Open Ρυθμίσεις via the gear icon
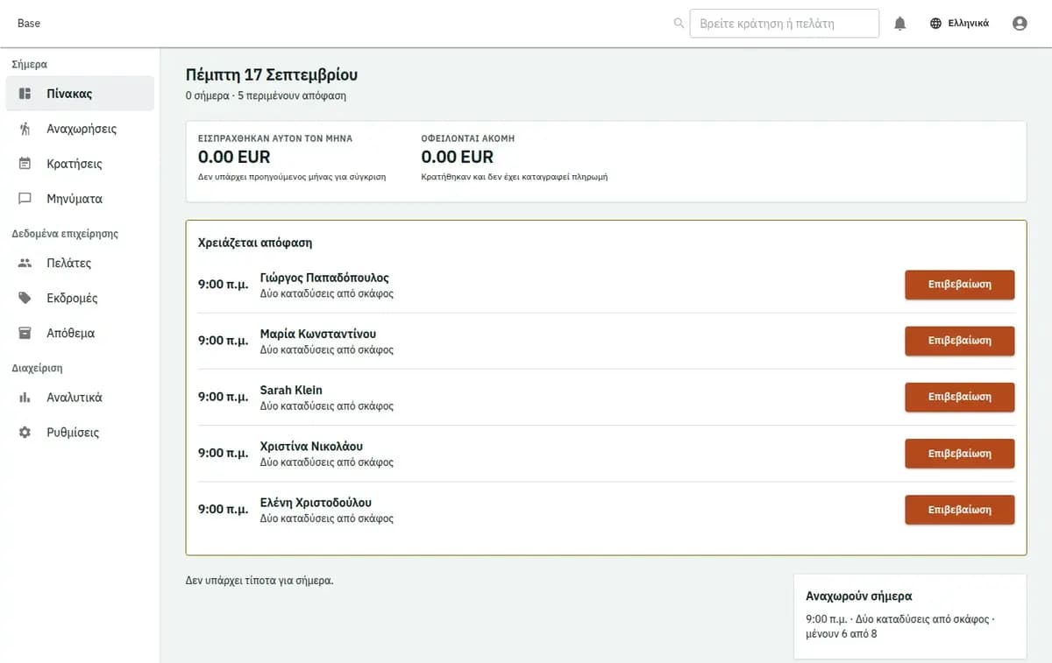 click(x=25, y=433)
